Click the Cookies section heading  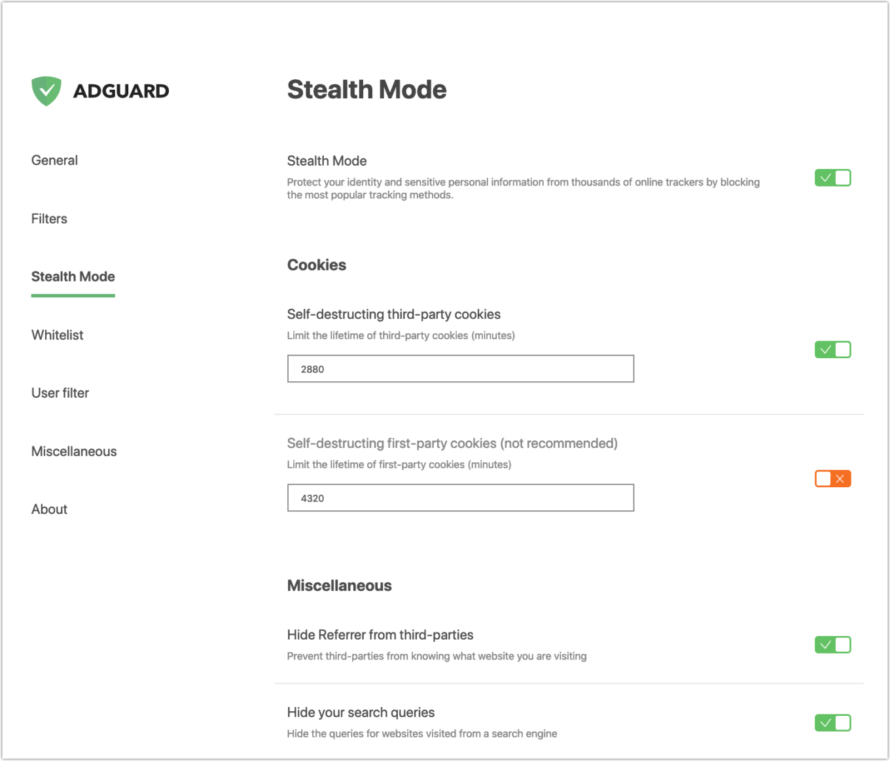[317, 265]
